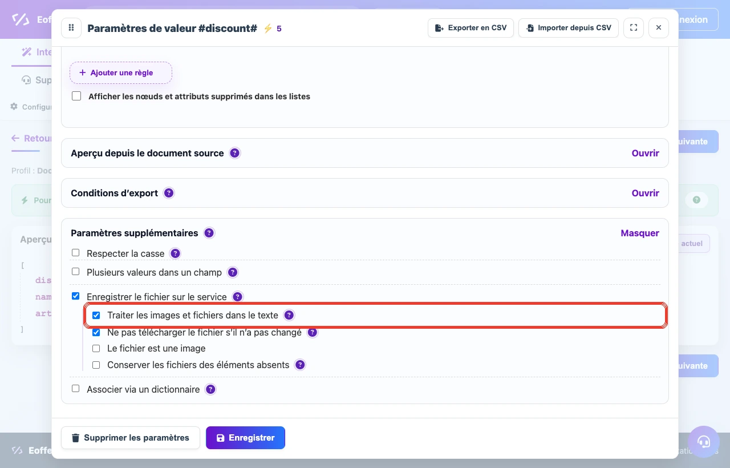
Task: Show help for Traiter les images et fichiers
Action: point(289,315)
